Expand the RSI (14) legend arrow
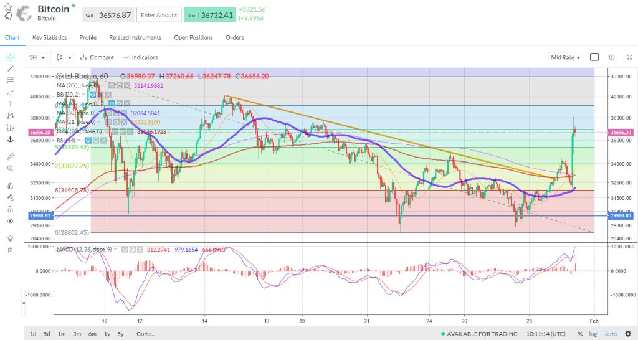Screen dimensions: 638x340 (x=79, y=140)
